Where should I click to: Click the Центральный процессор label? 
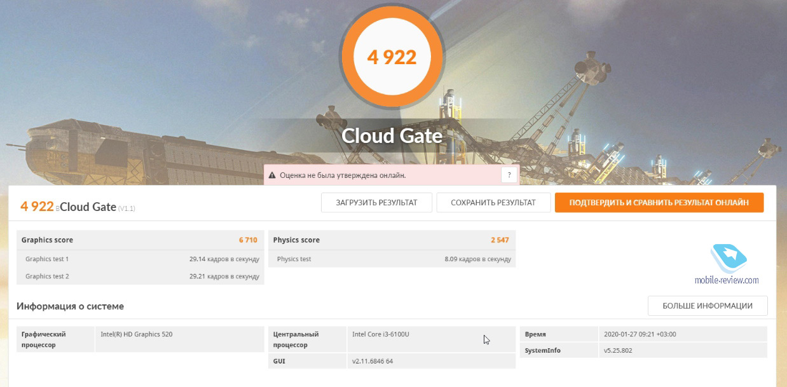296,339
